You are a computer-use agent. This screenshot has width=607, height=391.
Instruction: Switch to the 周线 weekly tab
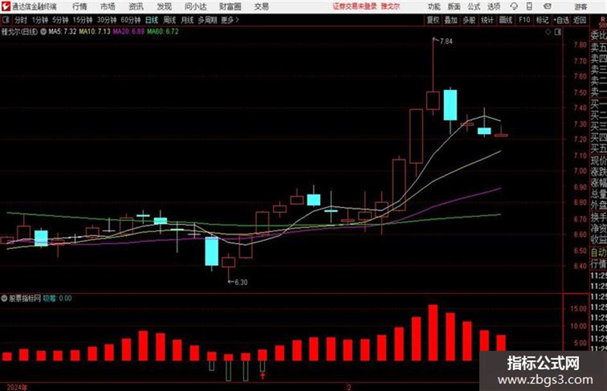(170, 20)
